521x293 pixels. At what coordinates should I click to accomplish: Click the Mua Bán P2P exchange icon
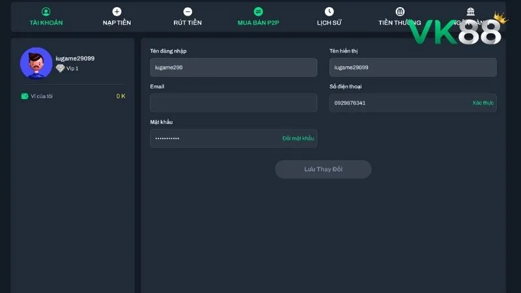[x=258, y=12]
